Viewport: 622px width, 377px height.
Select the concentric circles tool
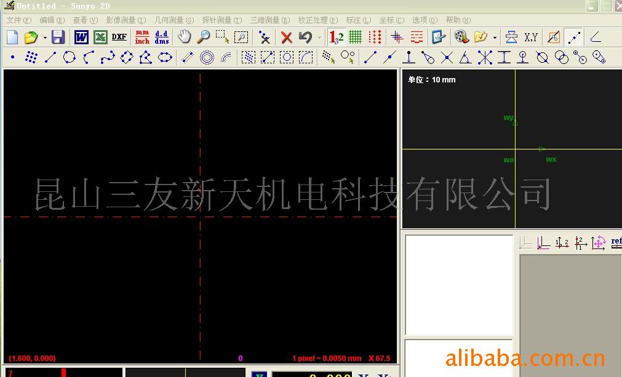(207, 58)
